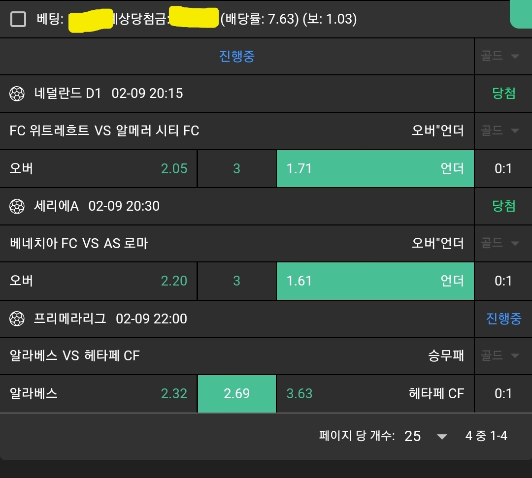Image resolution: width=532 pixels, height=478 pixels.
Task: Click the green tab at top-right corner
Action: (521, 15)
